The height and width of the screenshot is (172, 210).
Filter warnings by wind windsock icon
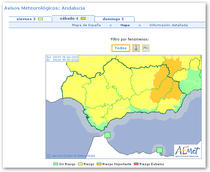tap(146, 48)
